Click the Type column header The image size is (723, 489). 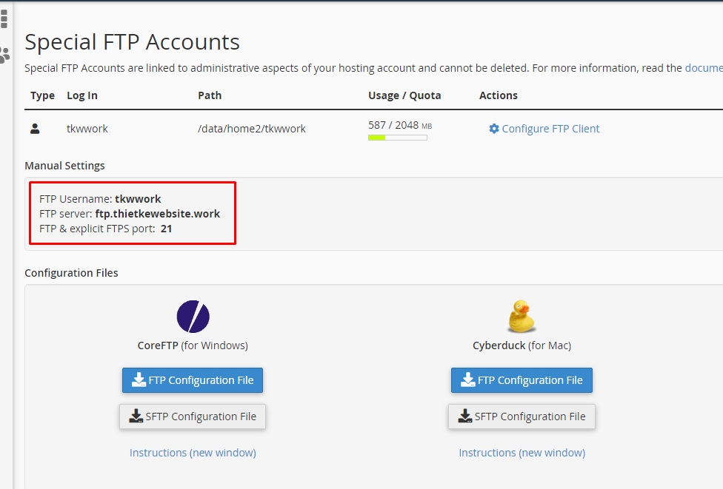pos(42,95)
